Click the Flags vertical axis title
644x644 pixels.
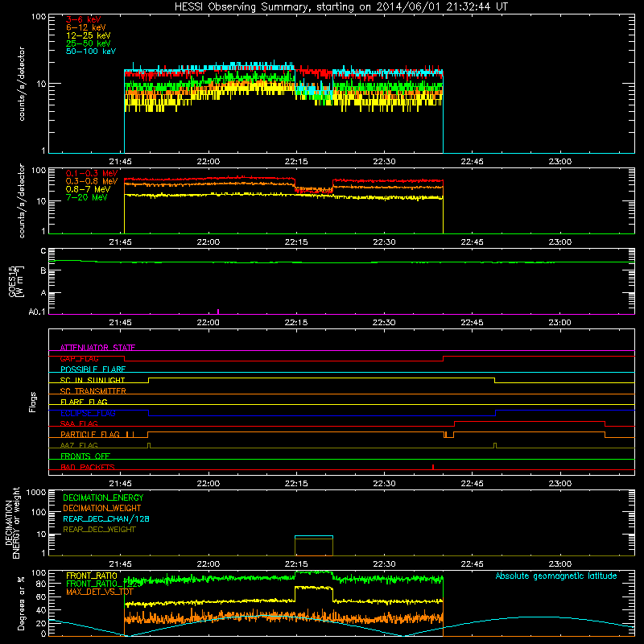(x=33, y=402)
